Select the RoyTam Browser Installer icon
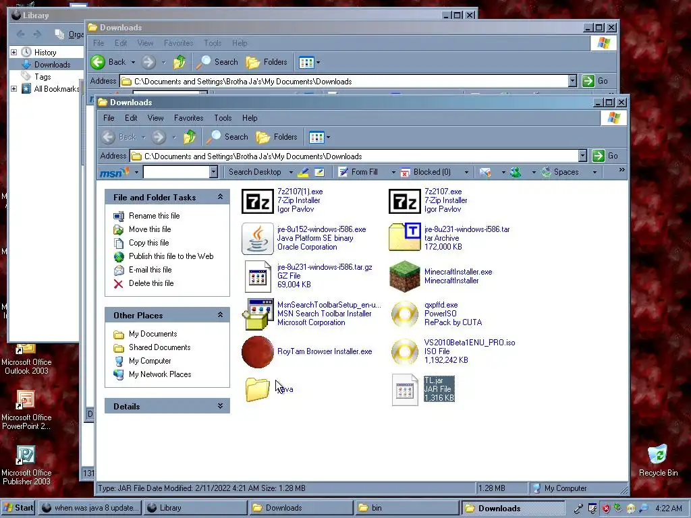691x518 pixels. pyautogui.click(x=258, y=352)
